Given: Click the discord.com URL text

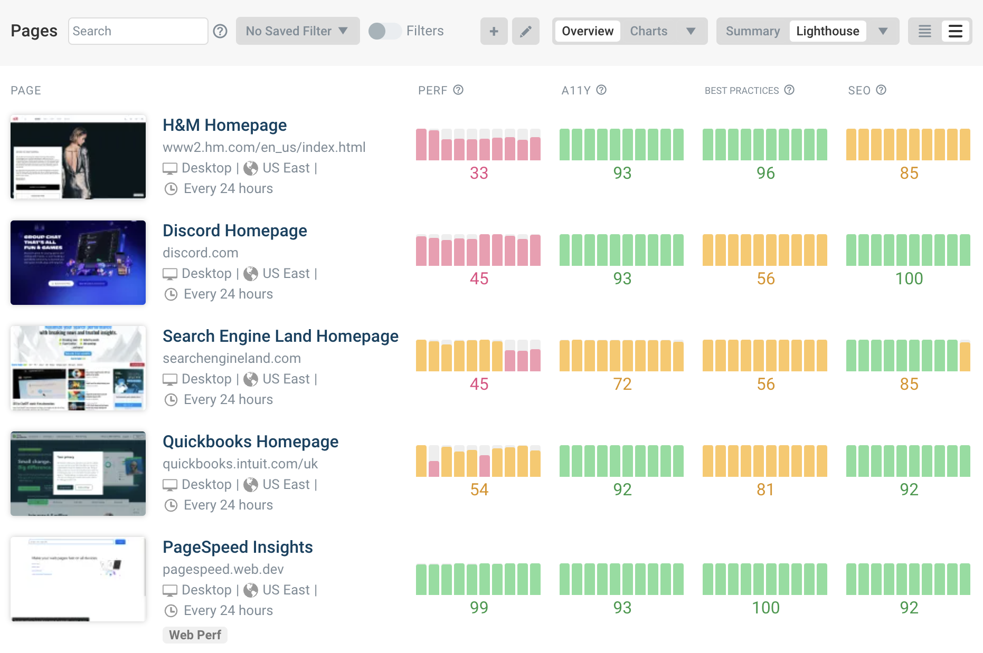Looking at the screenshot, I should point(201,253).
